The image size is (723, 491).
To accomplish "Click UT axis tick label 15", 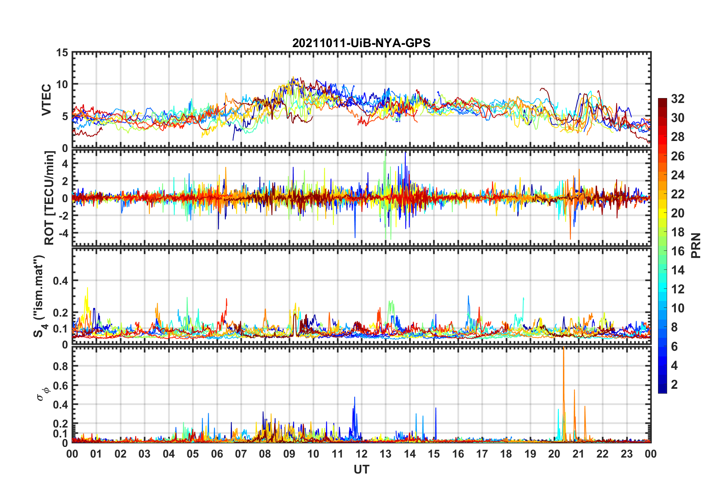I will (434, 454).
